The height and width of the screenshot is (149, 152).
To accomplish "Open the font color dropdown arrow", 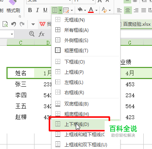I will [x=96, y=10].
